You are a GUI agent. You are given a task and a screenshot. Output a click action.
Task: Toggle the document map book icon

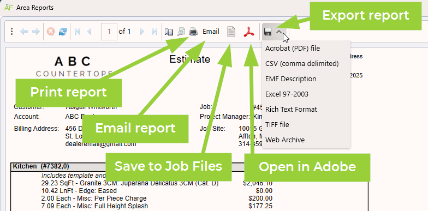click(169, 32)
